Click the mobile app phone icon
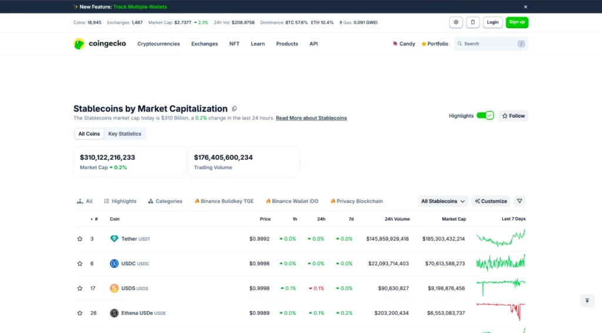This screenshot has height=333, width=602. coord(473,22)
